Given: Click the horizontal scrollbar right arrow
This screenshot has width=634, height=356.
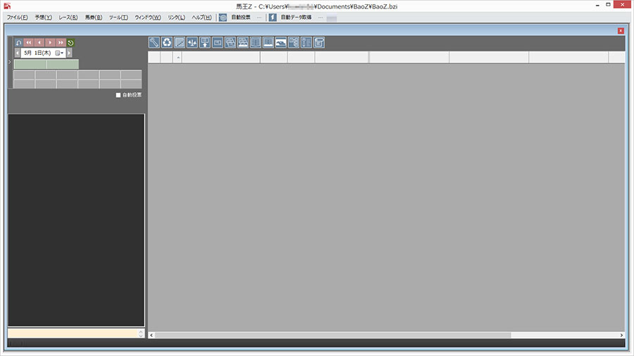Looking at the screenshot, I should click(621, 335).
